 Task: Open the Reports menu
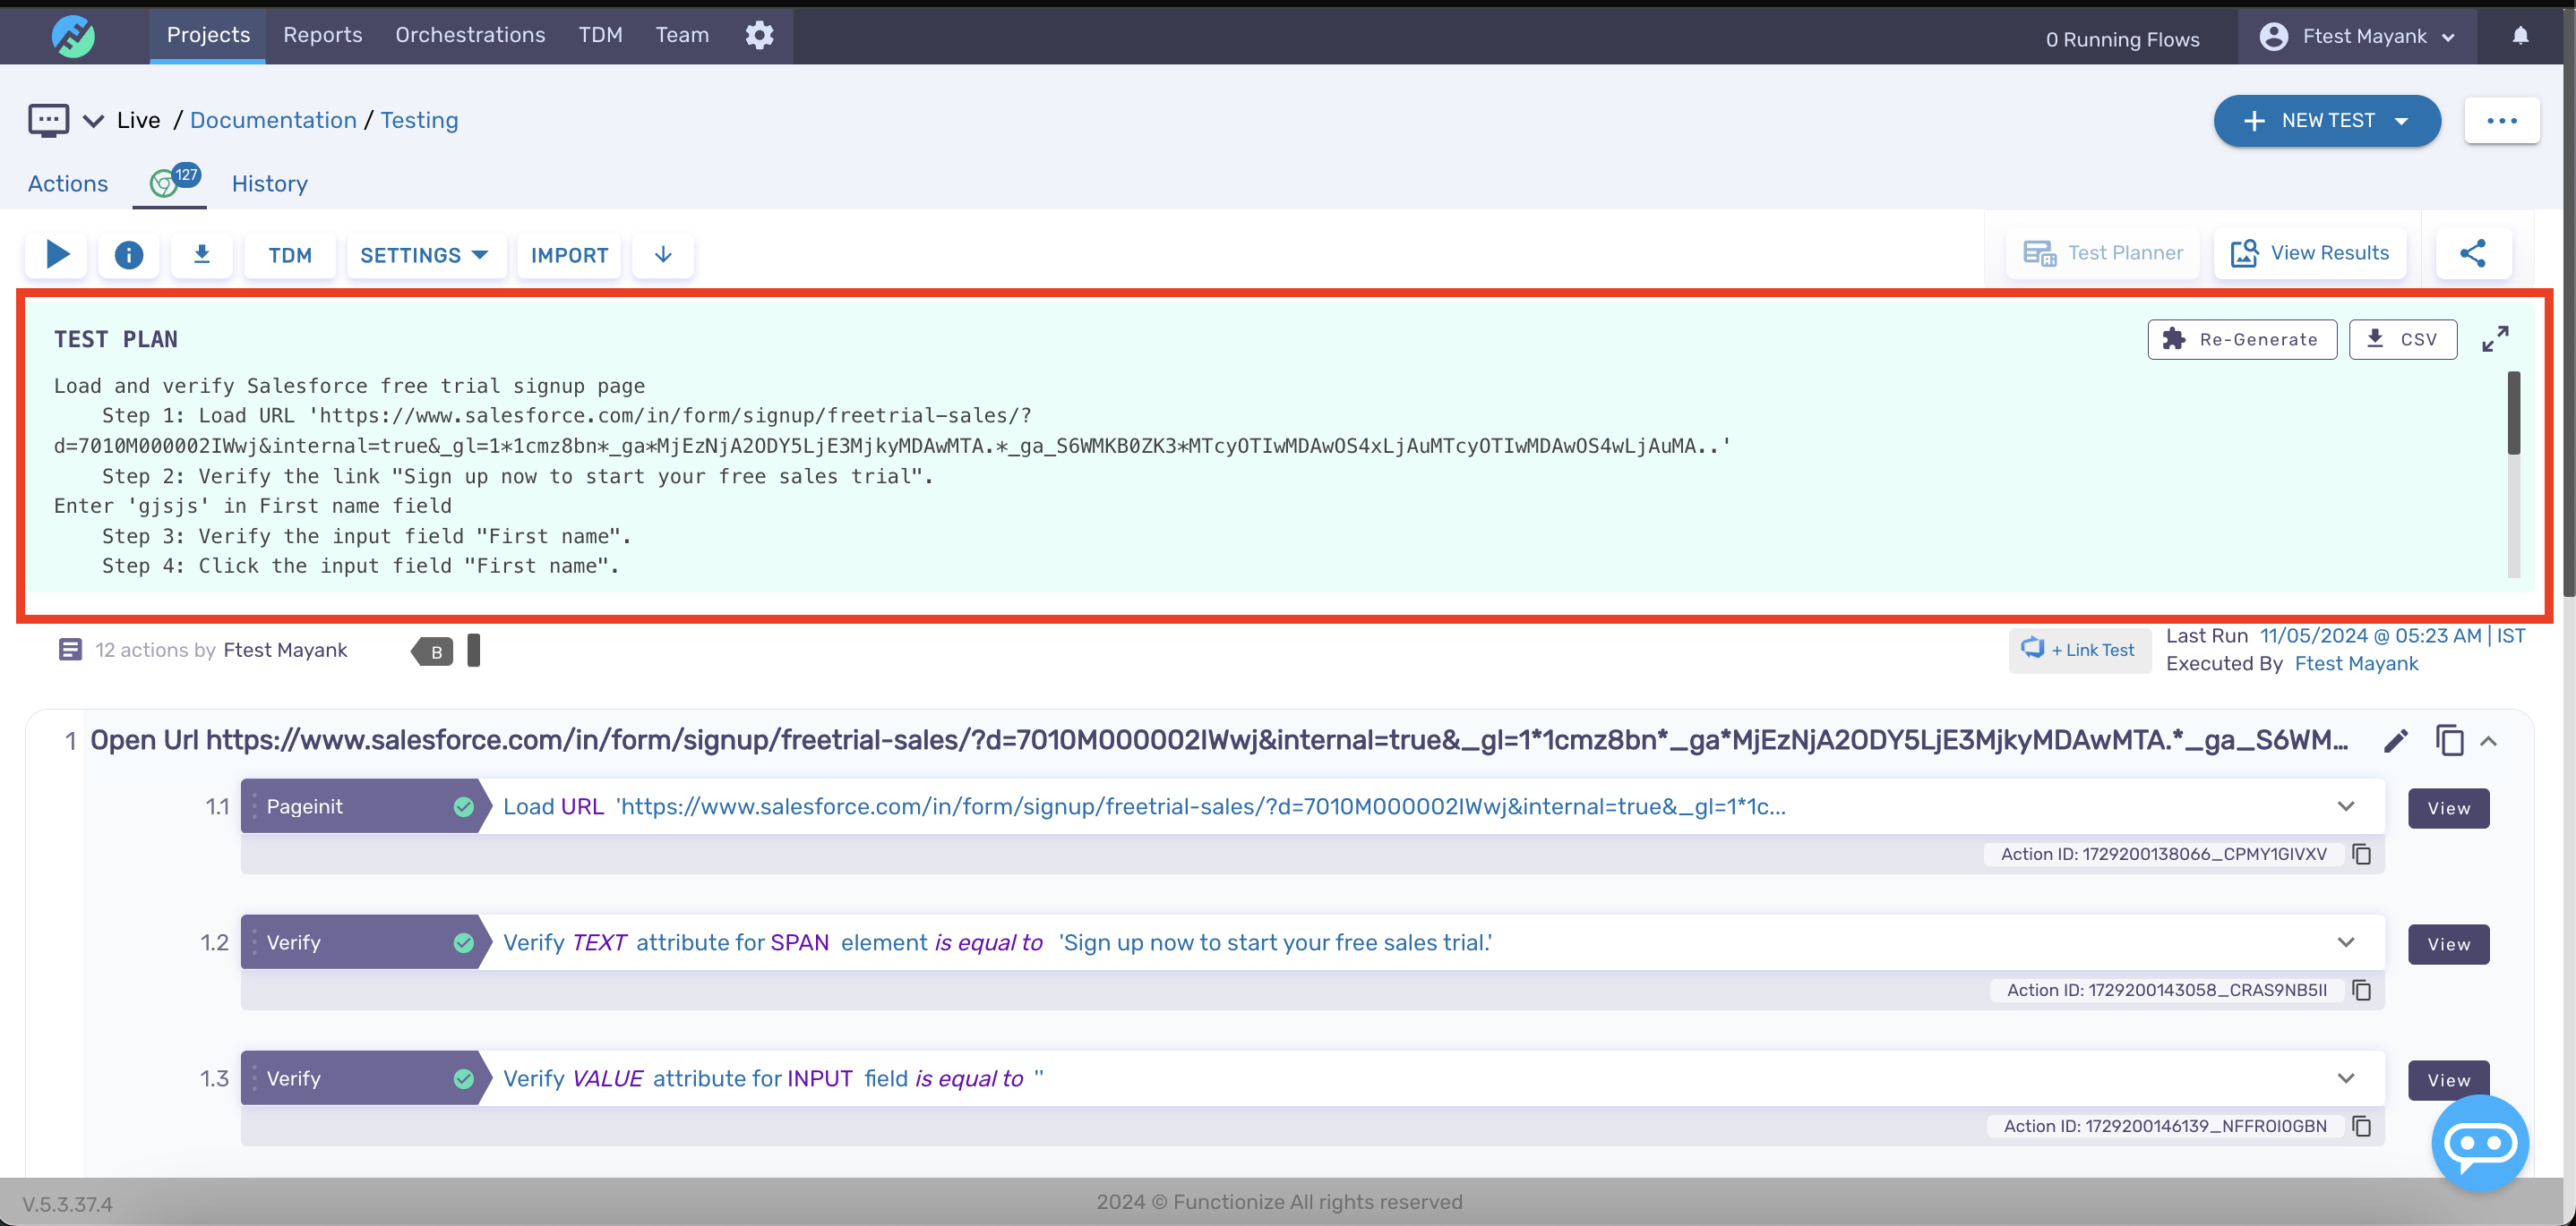pos(322,35)
